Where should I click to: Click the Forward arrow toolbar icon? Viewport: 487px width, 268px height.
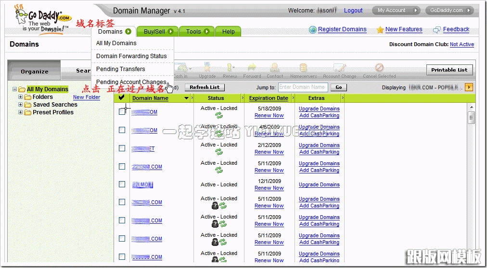coord(252,67)
